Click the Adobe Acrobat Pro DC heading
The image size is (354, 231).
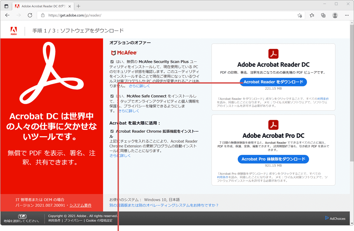coord(273,136)
